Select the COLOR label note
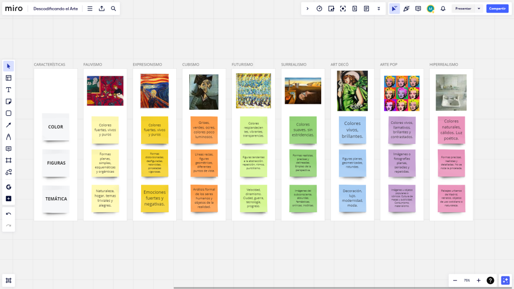This screenshot has height=289, width=514. click(56, 127)
